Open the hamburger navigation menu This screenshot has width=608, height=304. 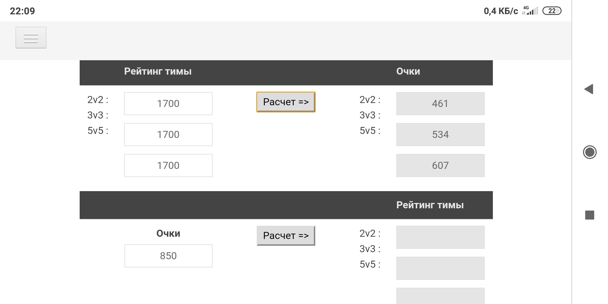coord(31,38)
